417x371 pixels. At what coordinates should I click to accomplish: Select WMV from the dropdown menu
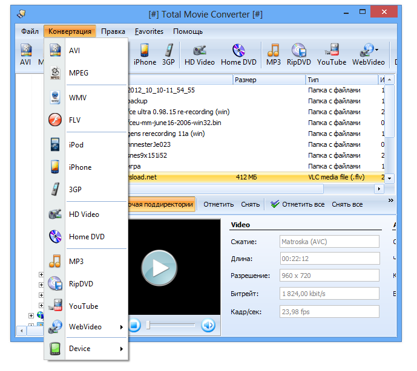pyautogui.click(x=86, y=97)
